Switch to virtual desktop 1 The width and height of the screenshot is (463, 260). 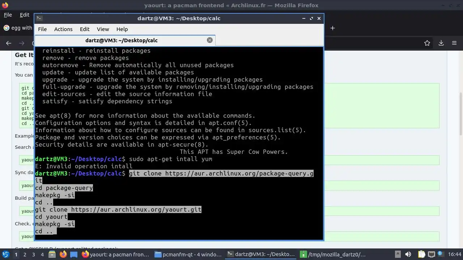pyautogui.click(x=16, y=255)
